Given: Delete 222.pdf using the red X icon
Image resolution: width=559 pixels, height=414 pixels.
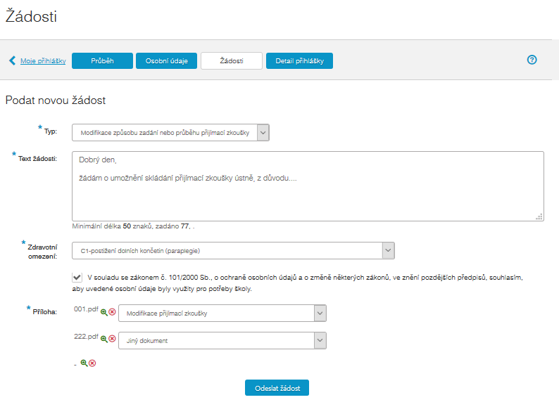Looking at the screenshot, I should (x=112, y=339).
